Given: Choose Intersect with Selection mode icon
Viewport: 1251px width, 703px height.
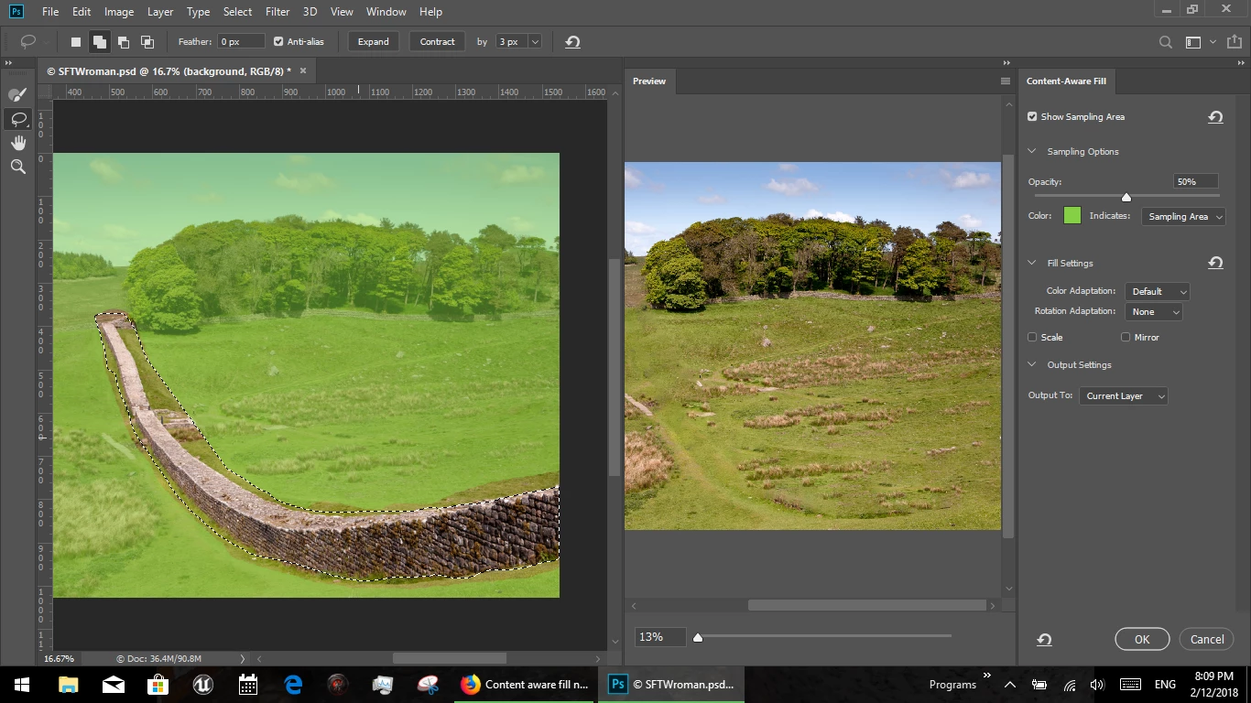Looking at the screenshot, I should [x=147, y=42].
